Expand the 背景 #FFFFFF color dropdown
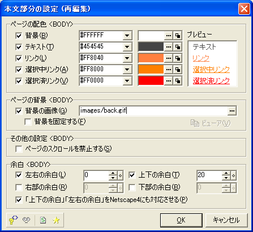253x232 pixels. pyautogui.click(x=127, y=36)
